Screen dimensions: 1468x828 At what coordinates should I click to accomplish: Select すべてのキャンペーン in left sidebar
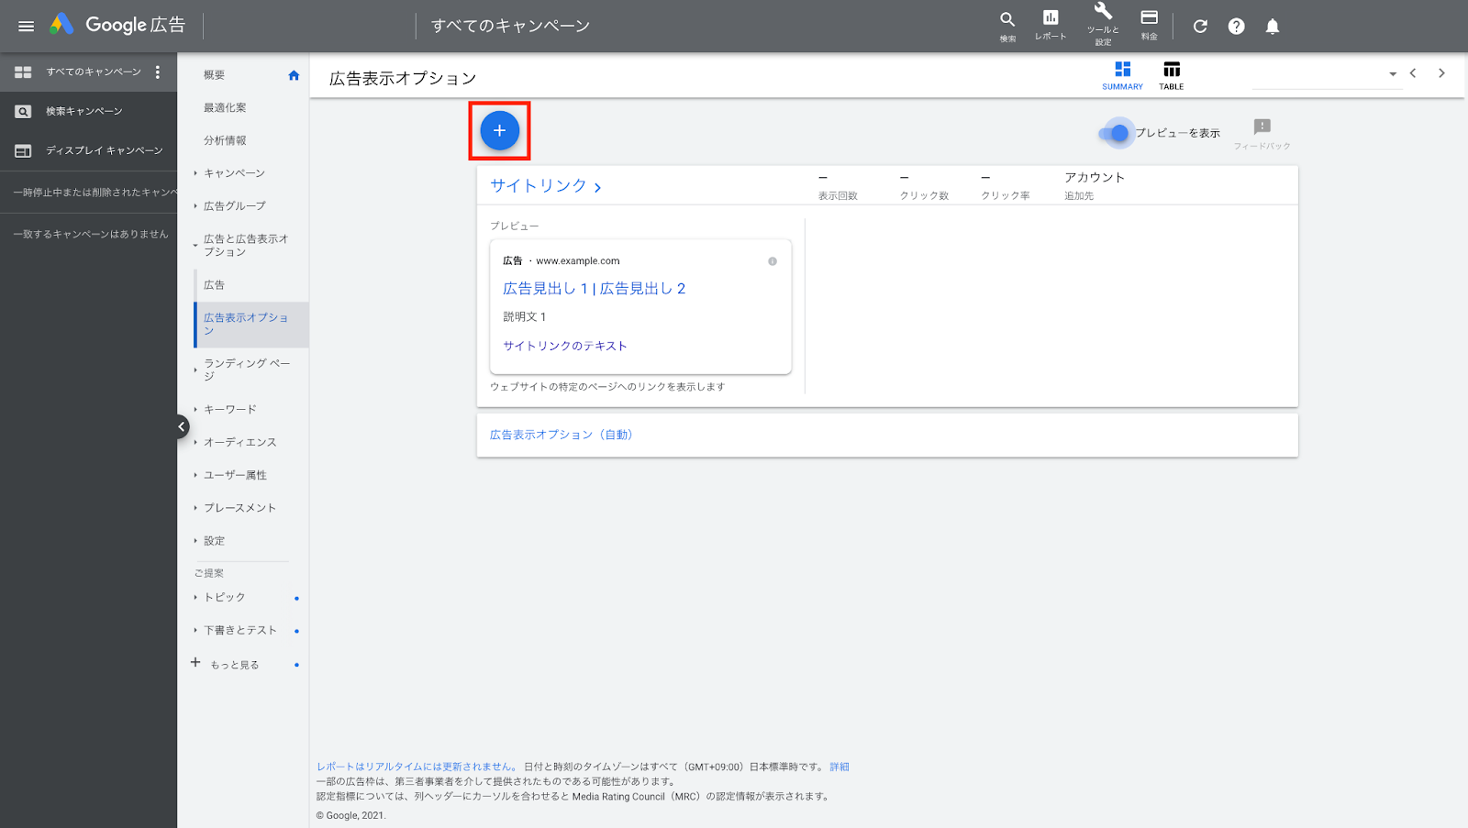[94, 72]
